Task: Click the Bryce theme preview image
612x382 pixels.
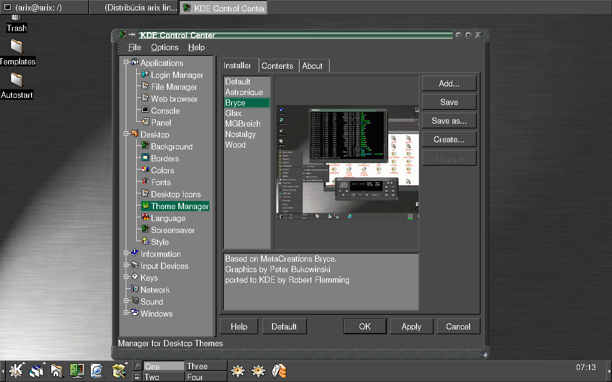Action: click(x=348, y=162)
